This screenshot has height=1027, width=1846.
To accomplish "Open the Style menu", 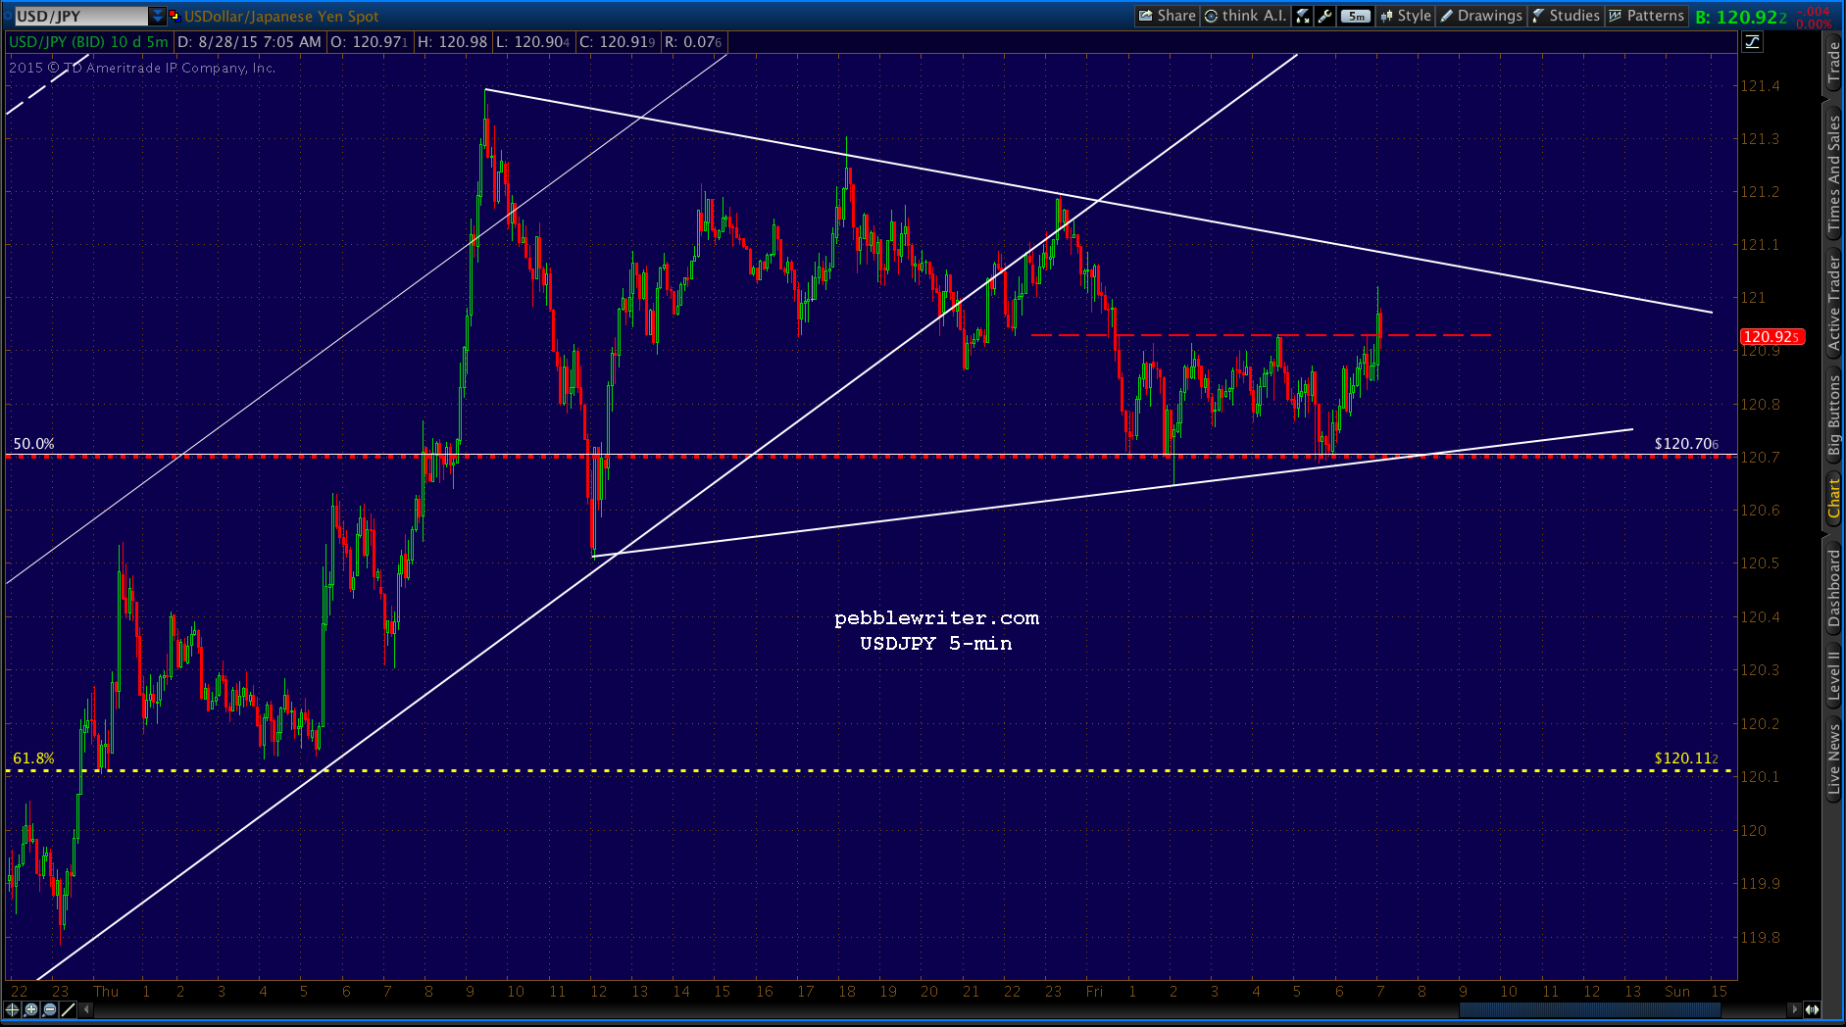I will coord(1405,16).
